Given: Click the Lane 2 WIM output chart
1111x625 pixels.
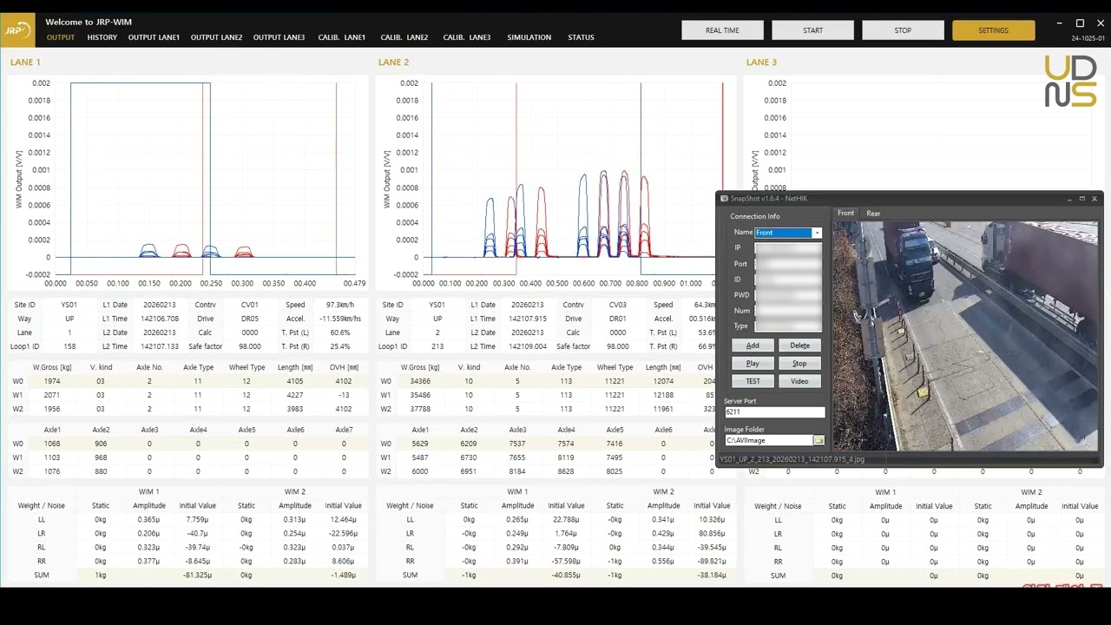Looking at the screenshot, I should point(555,184).
